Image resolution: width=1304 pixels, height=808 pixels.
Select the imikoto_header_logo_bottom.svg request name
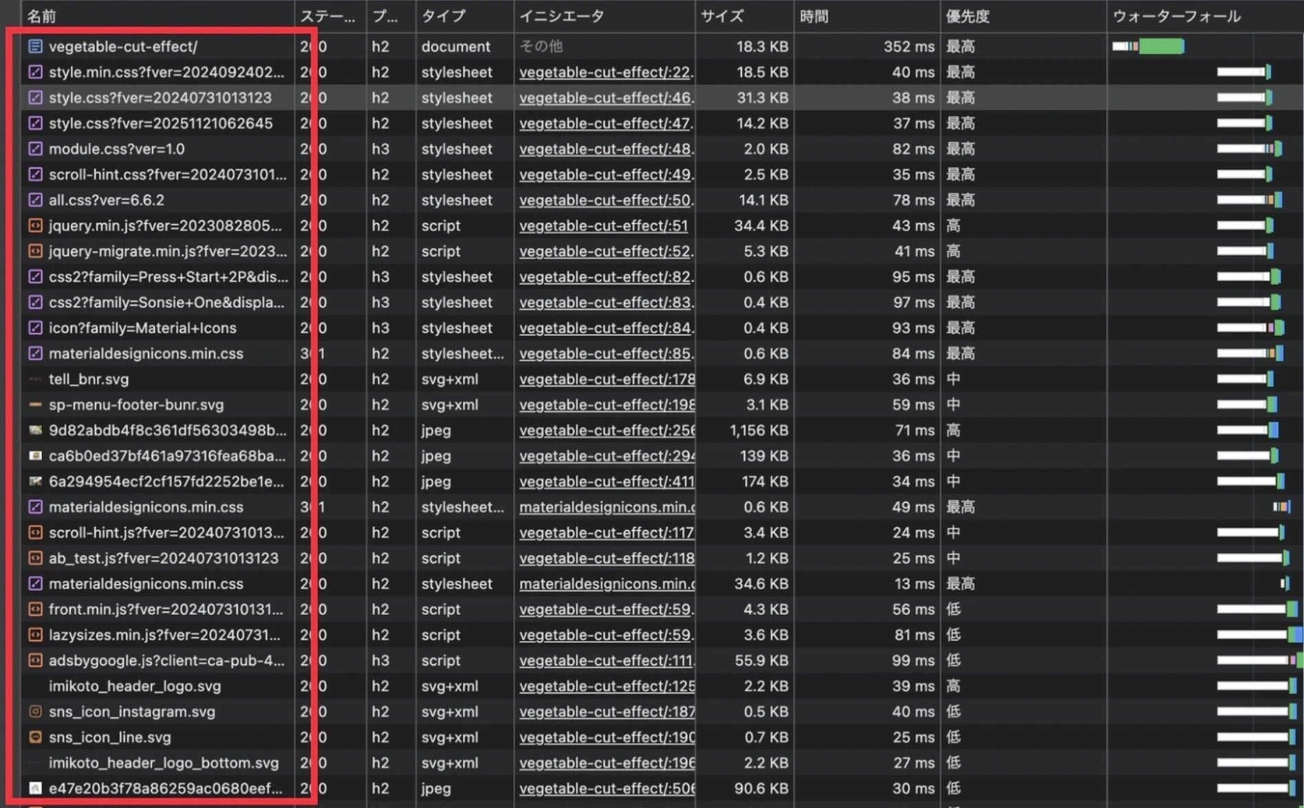click(x=164, y=763)
